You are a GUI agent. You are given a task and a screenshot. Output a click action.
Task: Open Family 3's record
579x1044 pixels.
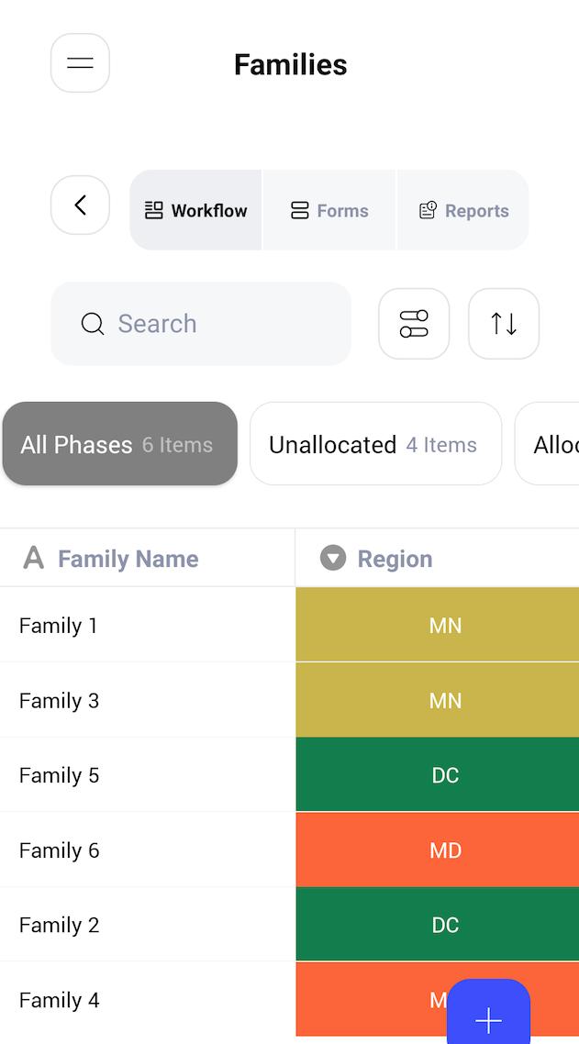click(59, 700)
